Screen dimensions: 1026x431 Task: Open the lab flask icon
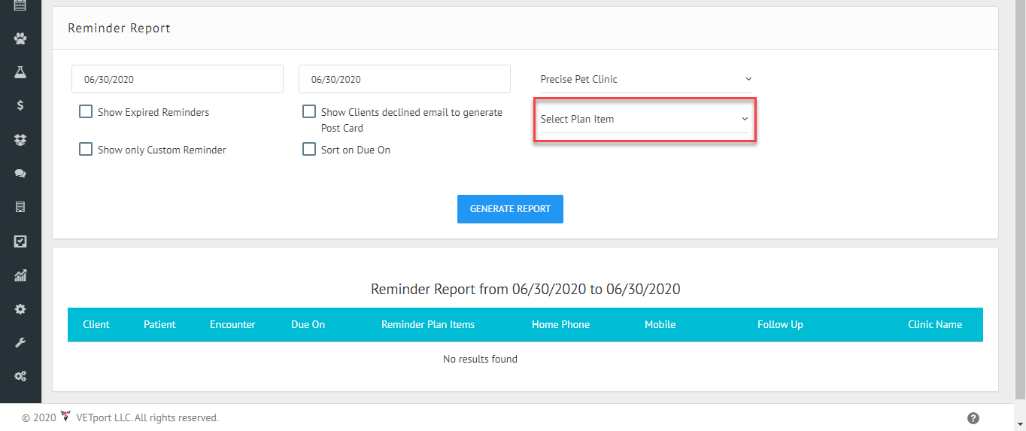click(20, 72)
